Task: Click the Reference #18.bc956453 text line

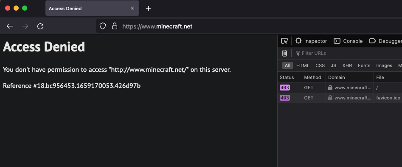Action: pos(72,86)
